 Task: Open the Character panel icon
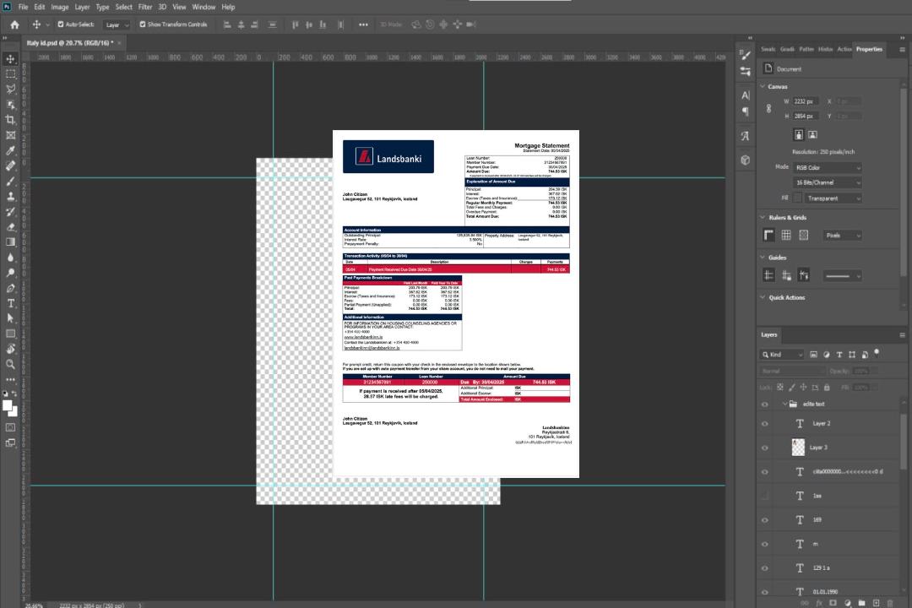tap(745, 95)
